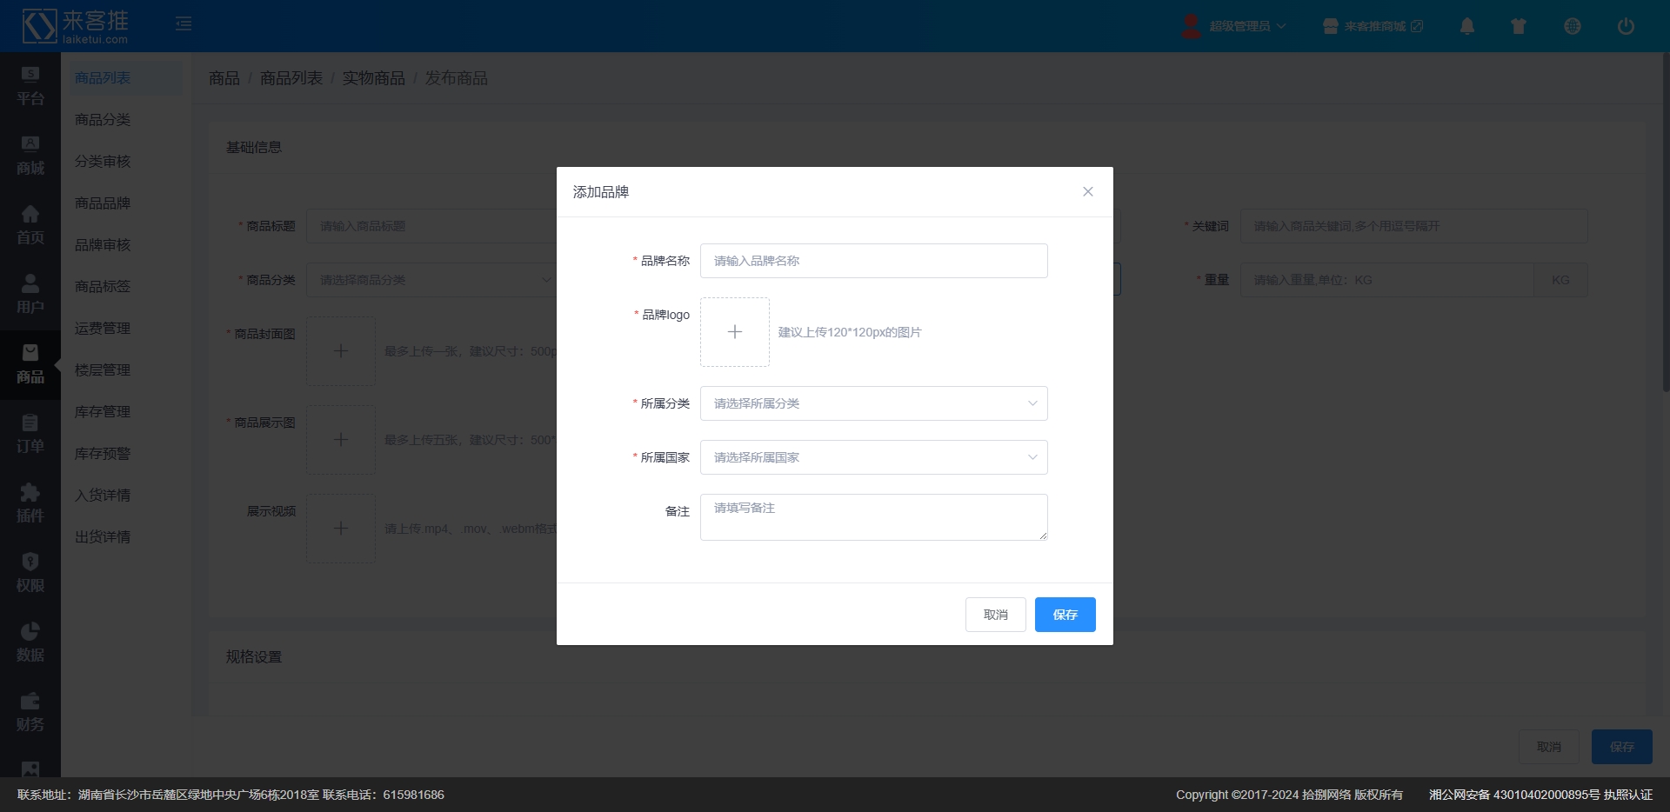Click the power logout icon

point(1625,26)
